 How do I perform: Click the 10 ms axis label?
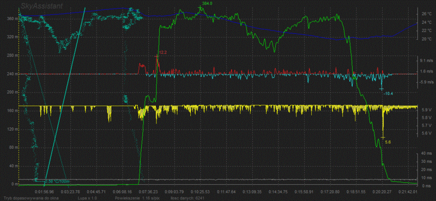(426, 178)
